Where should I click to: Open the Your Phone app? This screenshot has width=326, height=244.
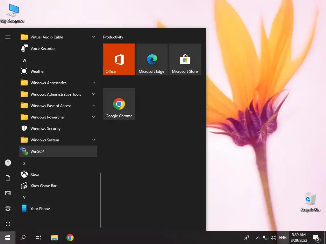(58, 209)
